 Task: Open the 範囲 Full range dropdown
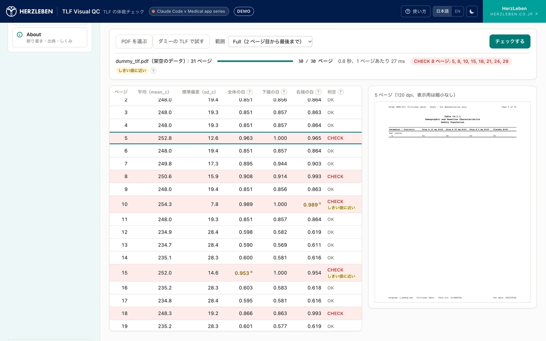(270, 42)
